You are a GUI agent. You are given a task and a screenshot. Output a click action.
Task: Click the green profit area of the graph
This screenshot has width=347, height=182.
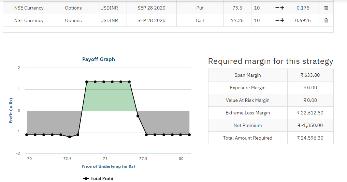pos(109,96)
